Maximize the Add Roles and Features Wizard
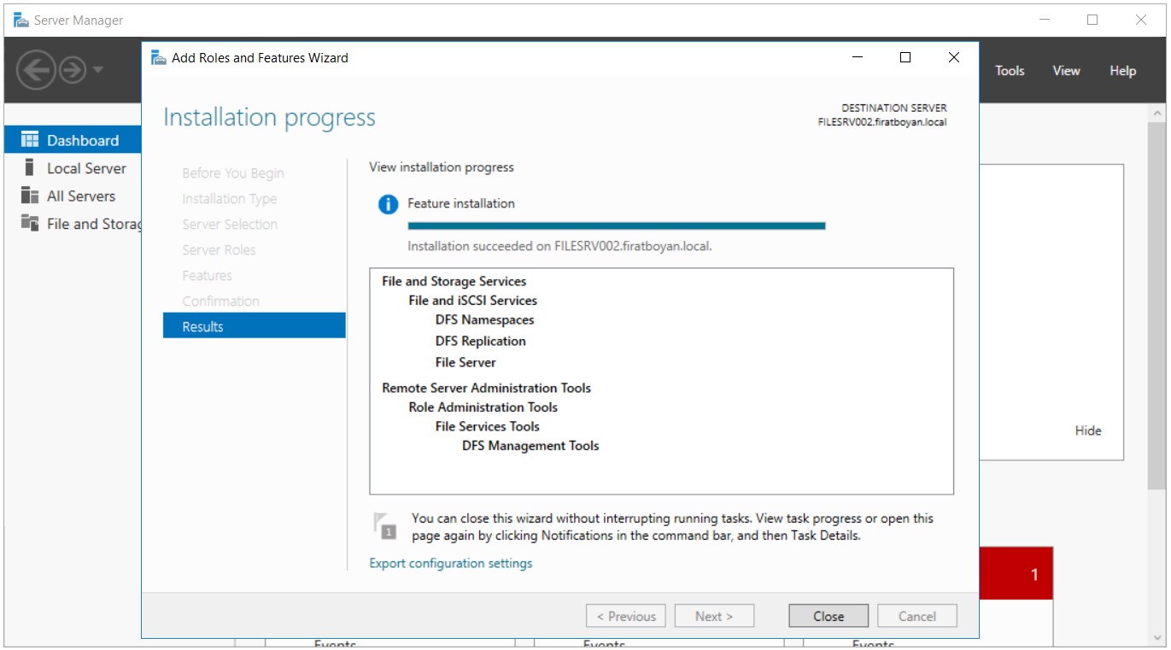This screenshot has width=1171, height=650. pos(905,57)
